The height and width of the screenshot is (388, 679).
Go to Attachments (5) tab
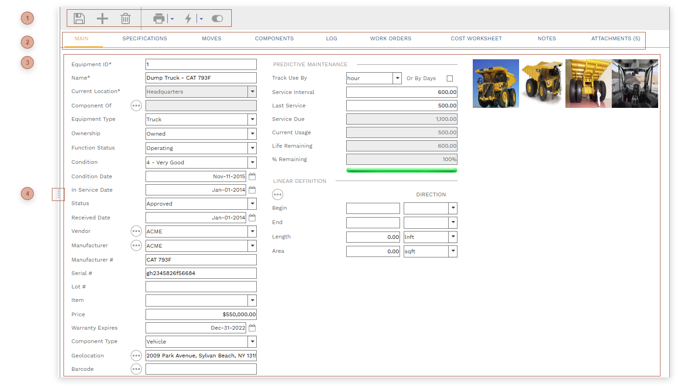click(x=615, y=39)
